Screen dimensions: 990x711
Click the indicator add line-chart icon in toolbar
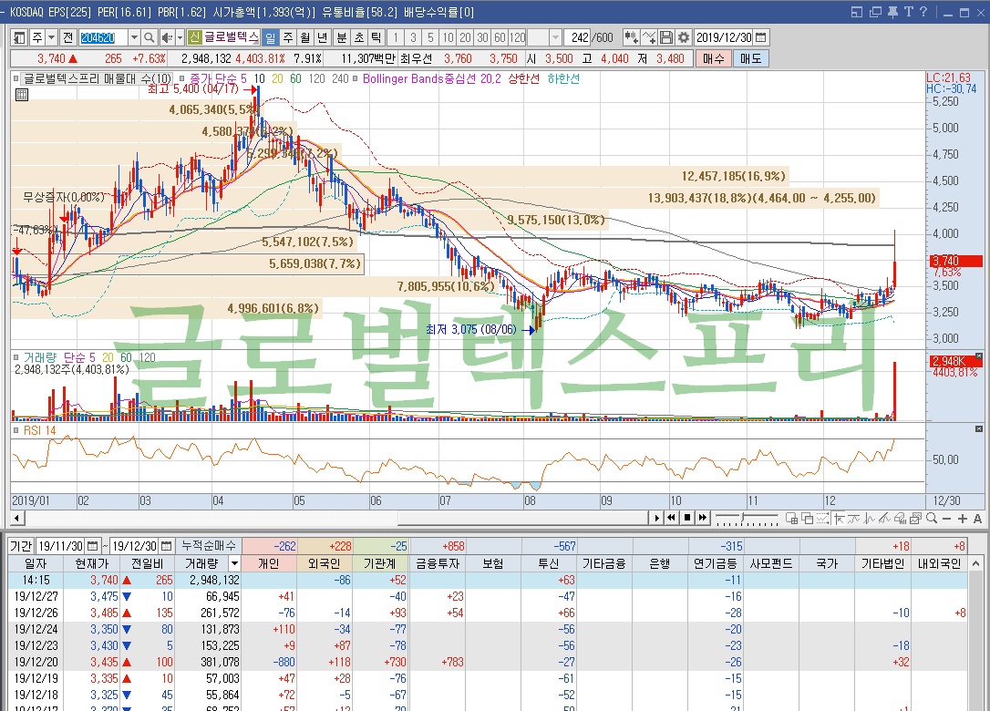tap(649, 38)
